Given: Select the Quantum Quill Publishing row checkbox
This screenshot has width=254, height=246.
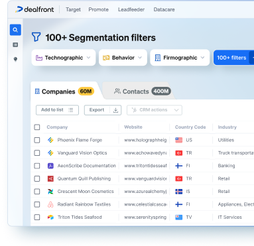Looking at the screenshot, I should point(37,178).
